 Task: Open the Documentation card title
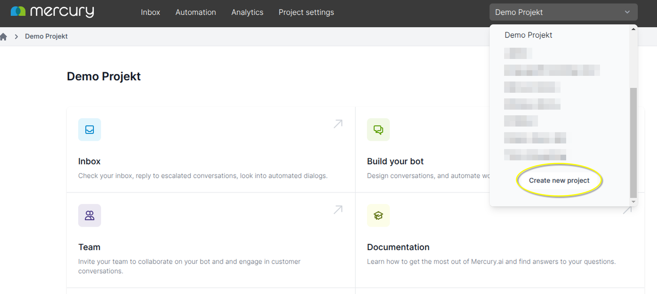click(x=398, y=247)
